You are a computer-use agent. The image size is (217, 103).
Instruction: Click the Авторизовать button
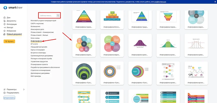[x=9, y=98]
